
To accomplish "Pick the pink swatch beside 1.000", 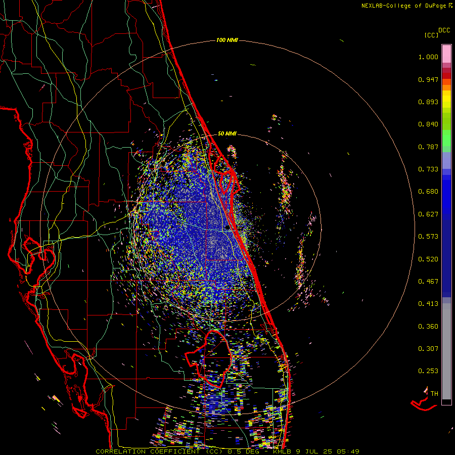I will click(446, 54).
